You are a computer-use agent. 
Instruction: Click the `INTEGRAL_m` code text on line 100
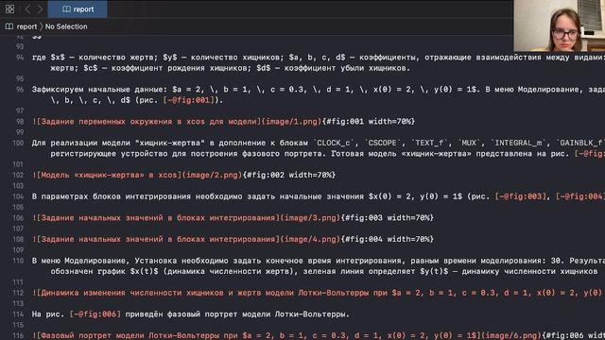[518, 143]
